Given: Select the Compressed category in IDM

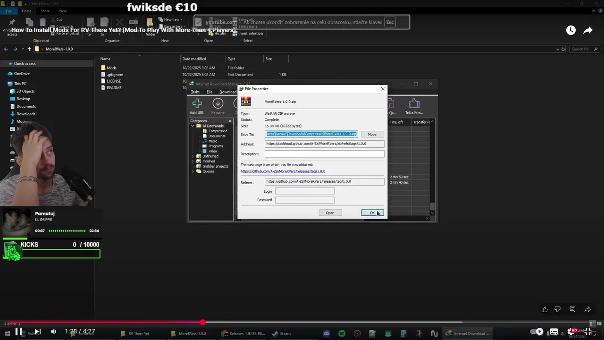Looking at the screenshot, I should point(215,131).
